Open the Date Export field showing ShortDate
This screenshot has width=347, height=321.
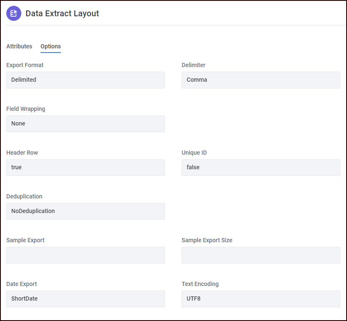tap(85, 298)
